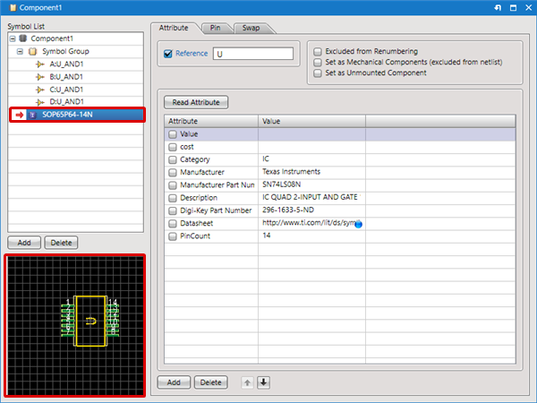The image size is (537, 403).
Task: Click Add below the Symbol List
Action: click(24, 243)
